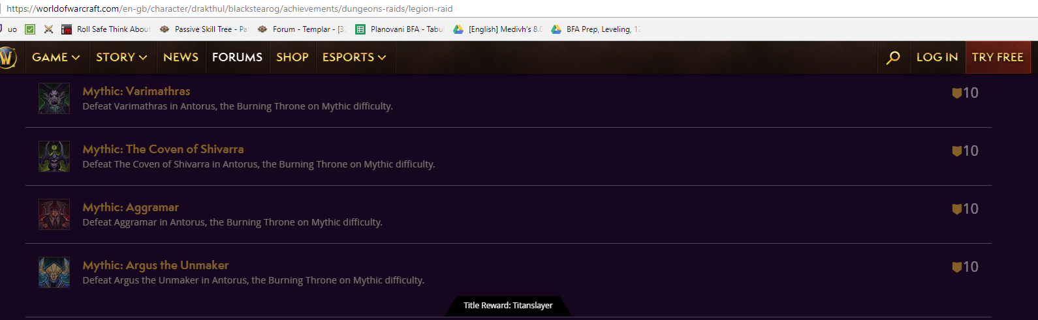The image size is (1038, 320).
Task: Click the 'Defeat Varimathras in Antorus' description
Action: point(238,106)
